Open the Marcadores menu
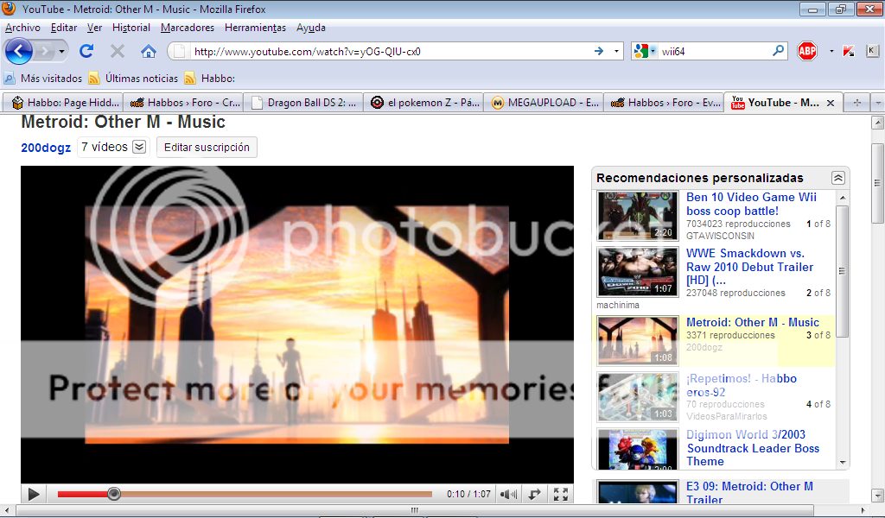 click(x=188, y=28)
